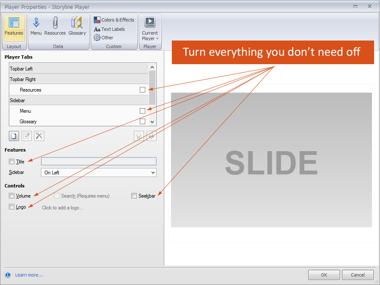Open Text Labels customization

[x=109, y=29]
